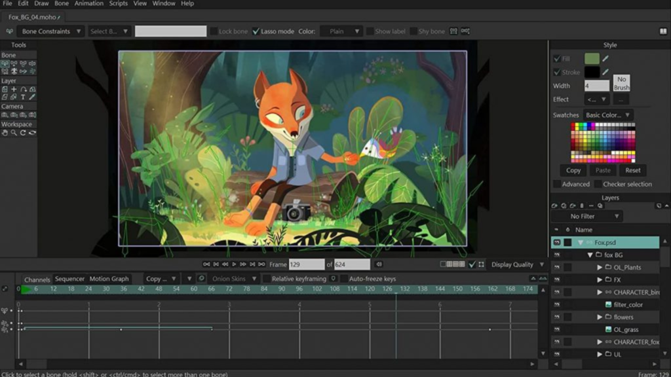Disable Lasso mode in the toolbar

point(255,31)
